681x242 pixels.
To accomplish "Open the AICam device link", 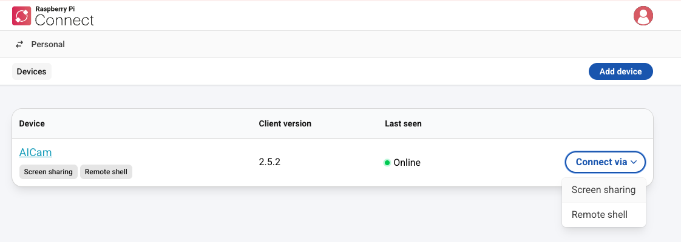I will point(36,152).
